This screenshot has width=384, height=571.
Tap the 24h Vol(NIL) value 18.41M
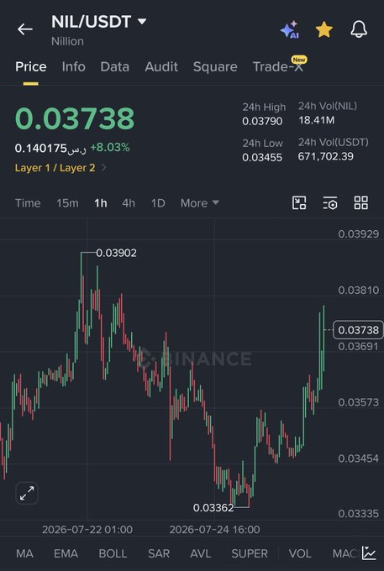tap(316, 120)
